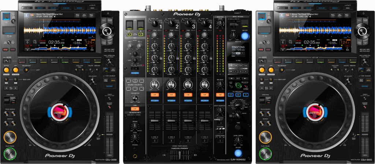Beat jump backward on left deck
This screenshot has width=375, height=164.
[x=7, y=88]
